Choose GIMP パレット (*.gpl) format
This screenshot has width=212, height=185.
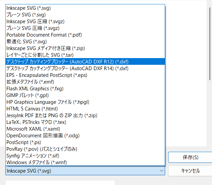point(85,95)
